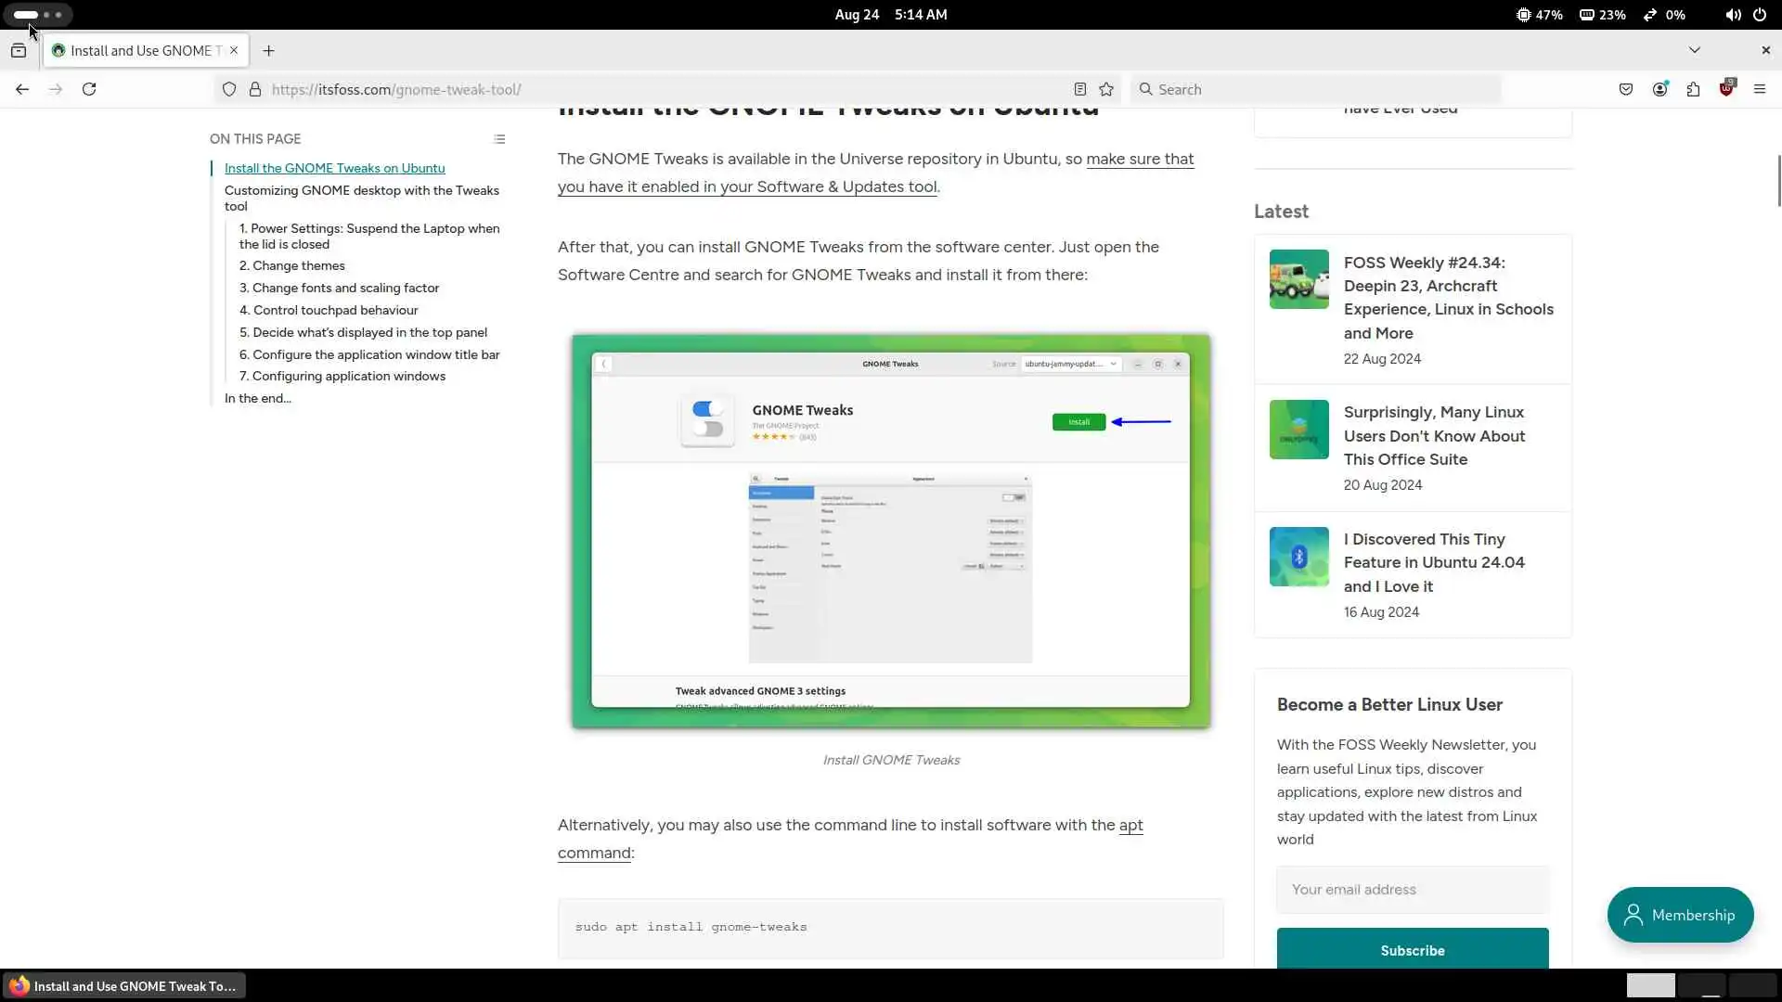Open Firefox account icon
The width and height of the screenshot is (1782, 1002).
pyautogui.click(x=1659, y=89)
